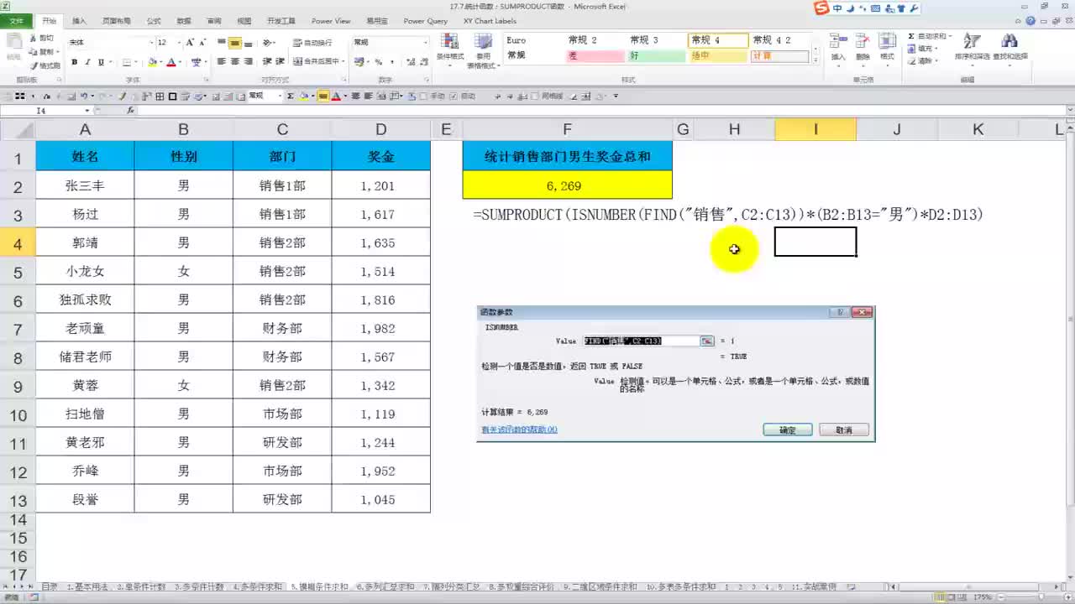
Task: Open the merge and center (合并后居中) dropdown arrow
Action: [x=344, y=62]
